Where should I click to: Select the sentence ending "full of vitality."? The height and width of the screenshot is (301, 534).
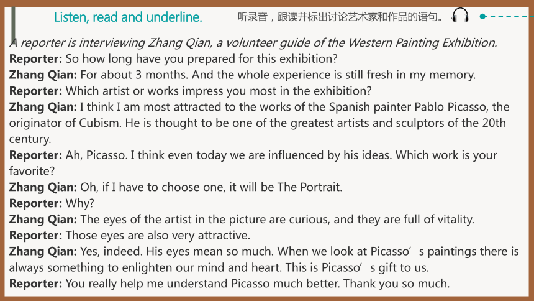tap(277, 219)
